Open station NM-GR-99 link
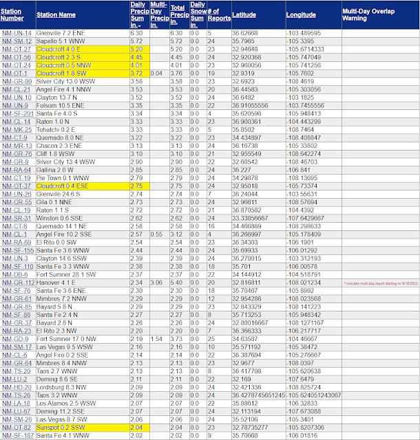Image resolution: width=420 pixels, height=440 pixels. 17,81
